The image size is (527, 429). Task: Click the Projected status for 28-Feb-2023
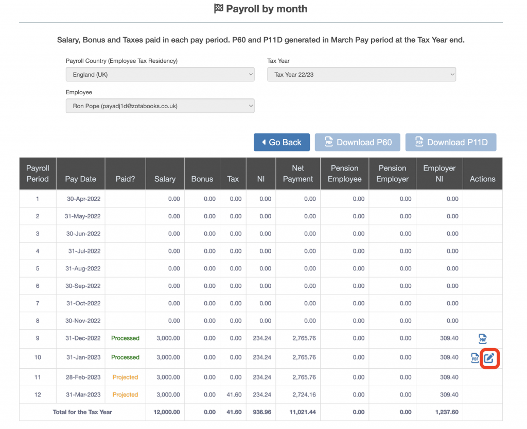point(125,377)
